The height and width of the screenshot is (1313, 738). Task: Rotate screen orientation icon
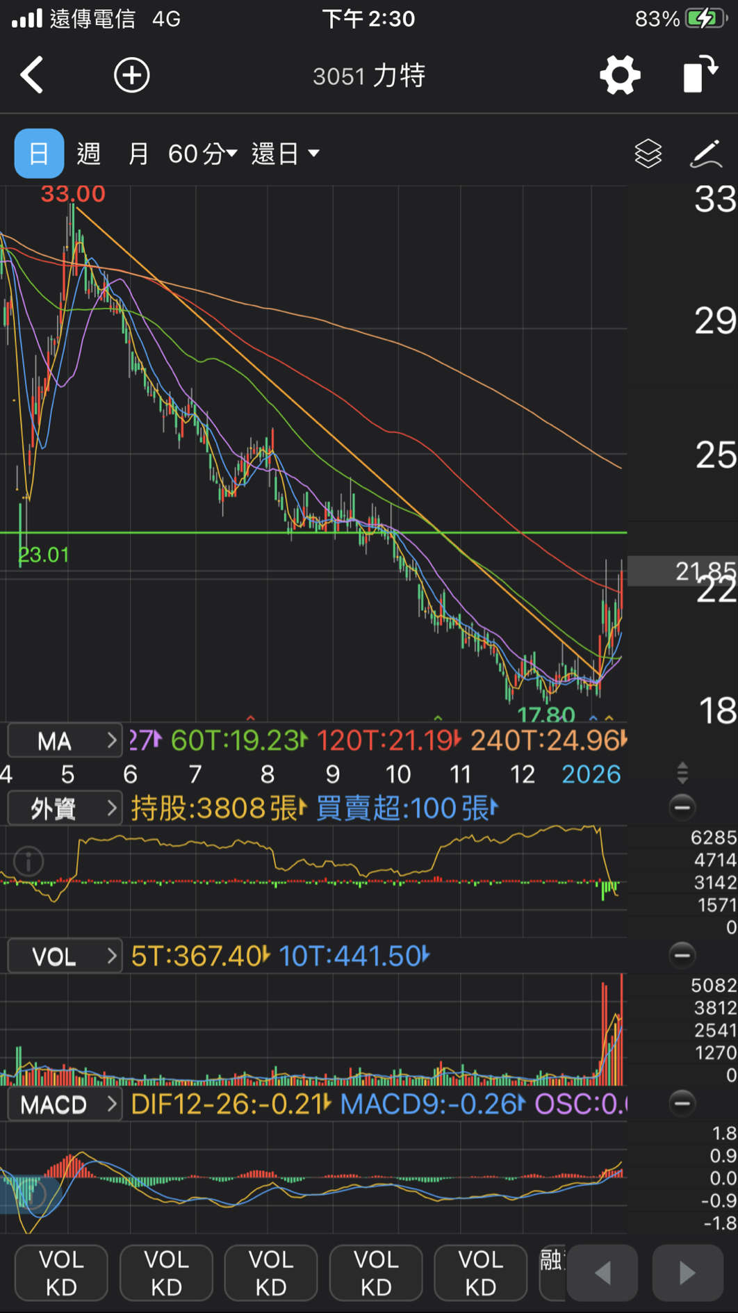(x=700, y=74)
